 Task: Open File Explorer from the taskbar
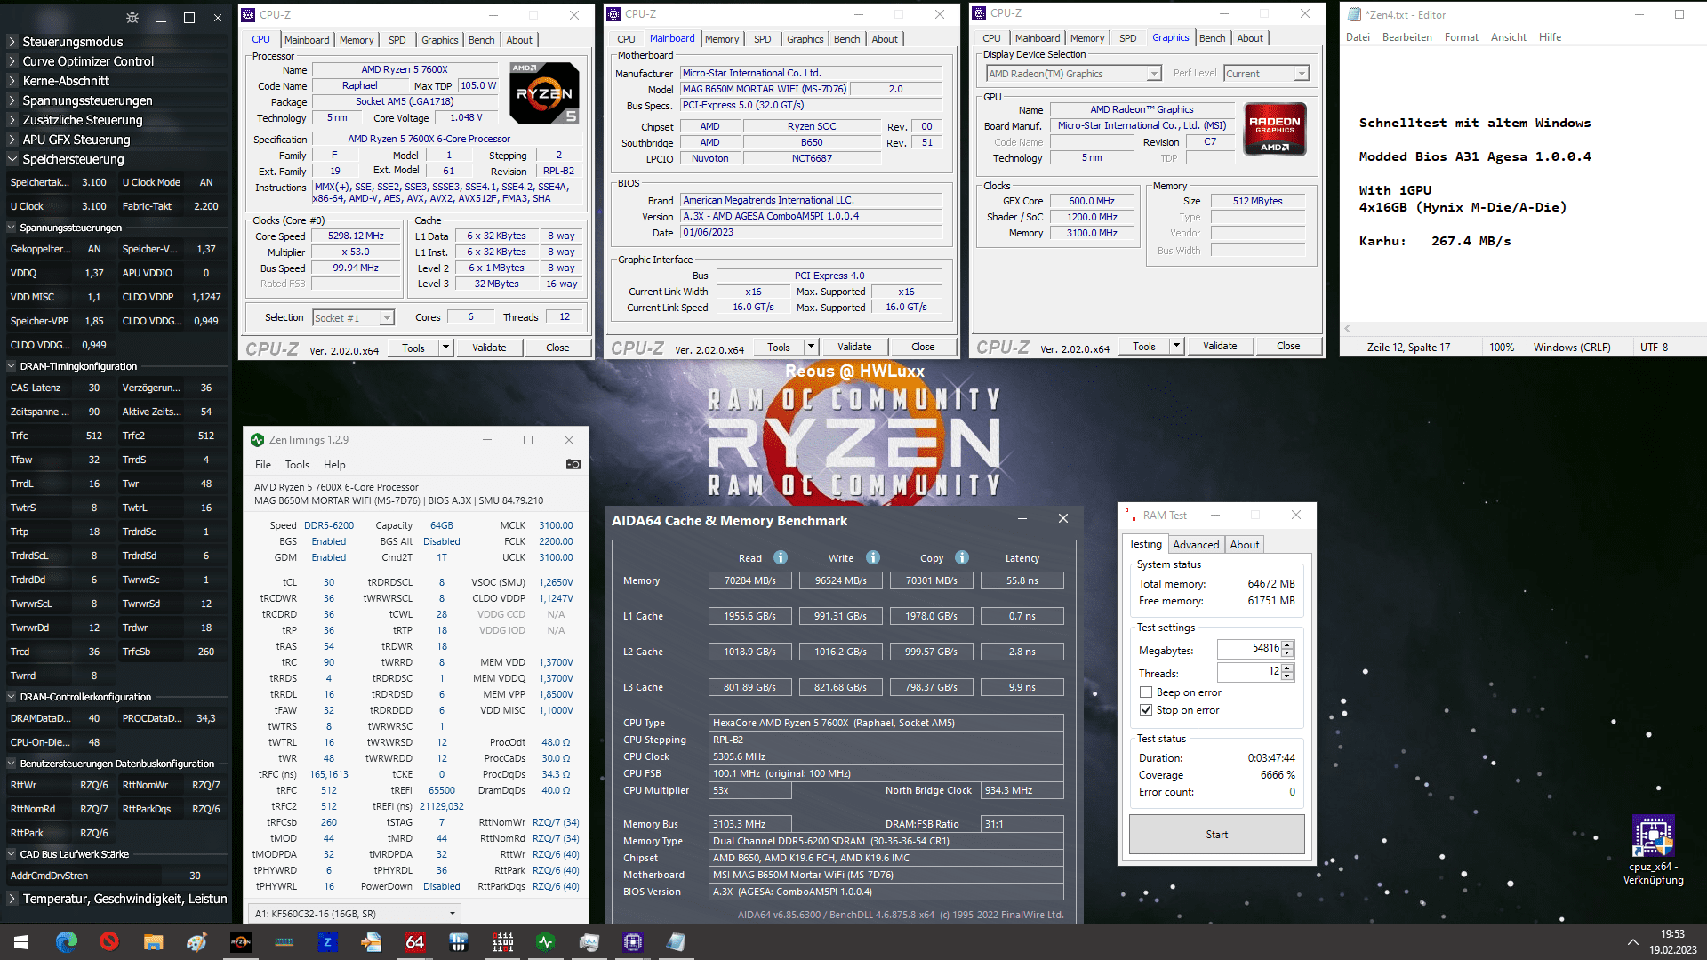[154, 941]
